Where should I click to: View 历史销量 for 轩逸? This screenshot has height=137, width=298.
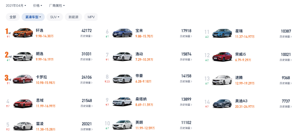86,36
